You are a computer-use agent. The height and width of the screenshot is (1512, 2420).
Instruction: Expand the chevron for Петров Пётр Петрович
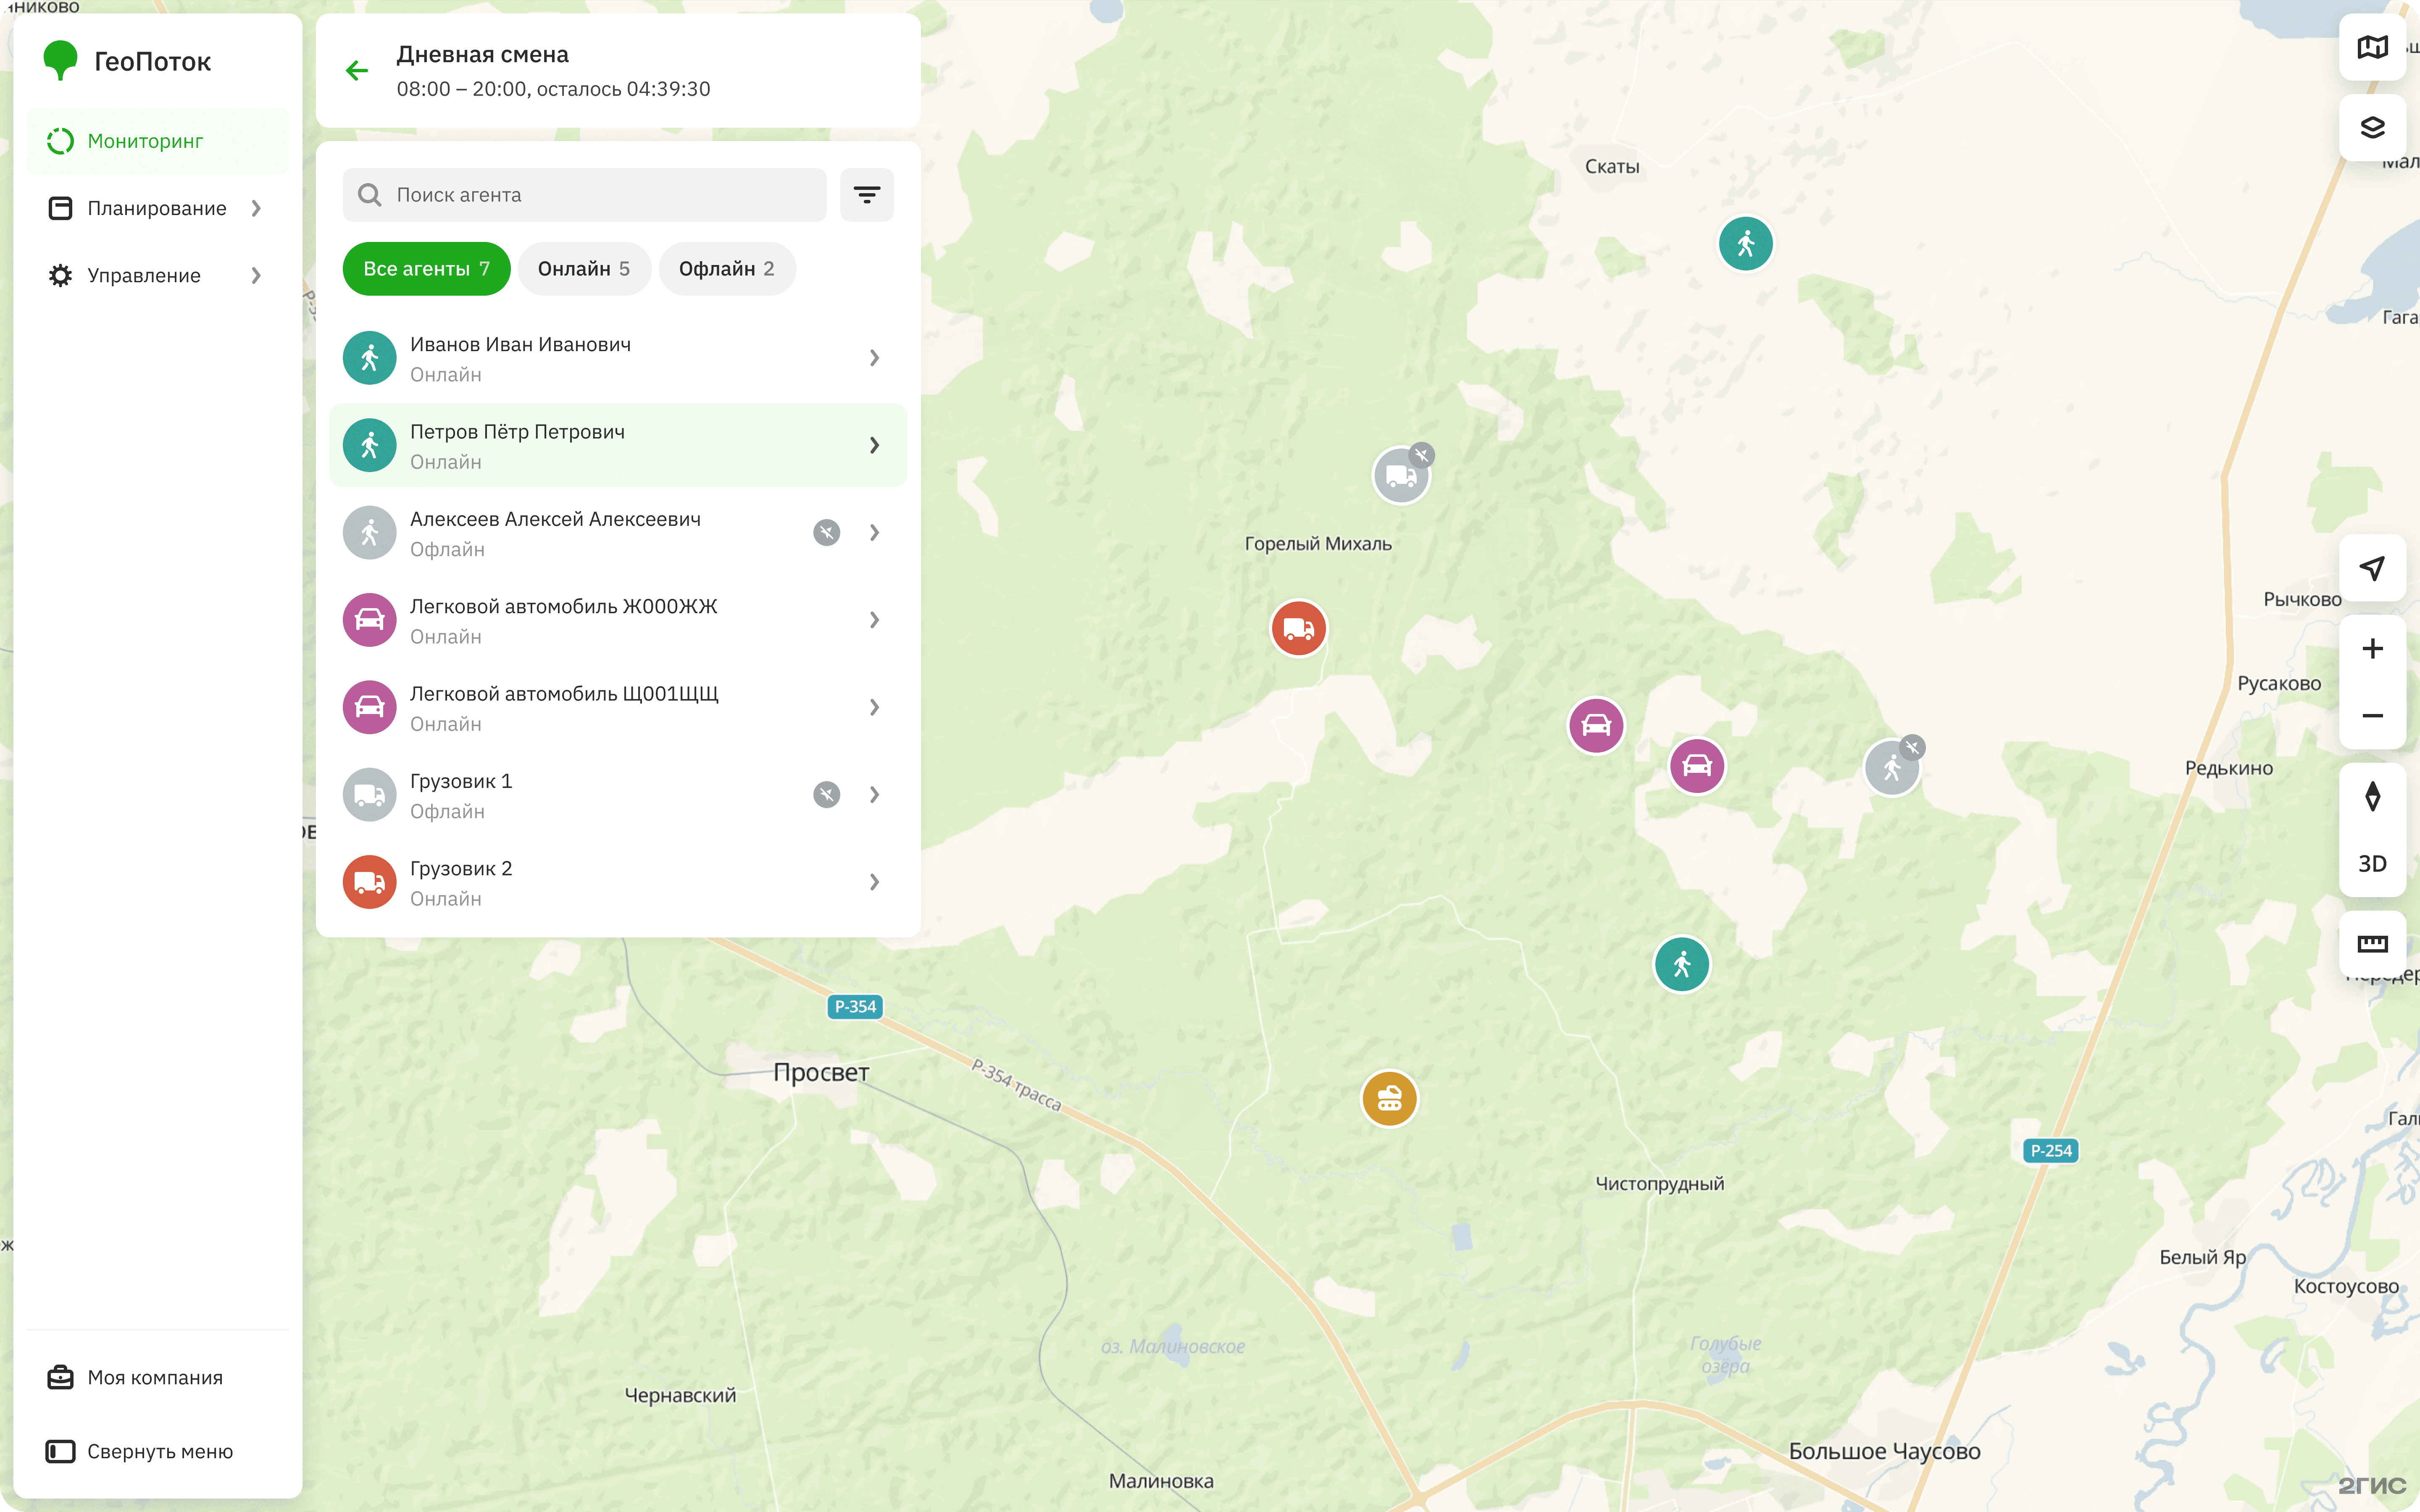[x=874, y=445]
